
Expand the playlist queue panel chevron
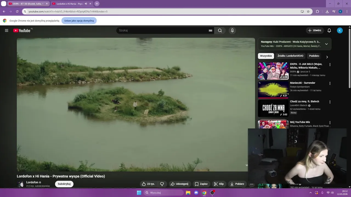point(326,44)
